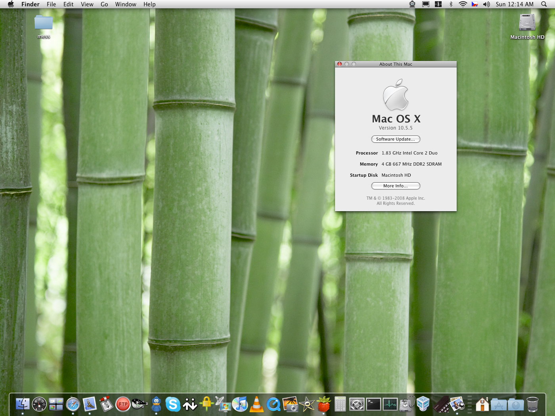Click the Bluetooth menu bar icon

pos(451,4)
